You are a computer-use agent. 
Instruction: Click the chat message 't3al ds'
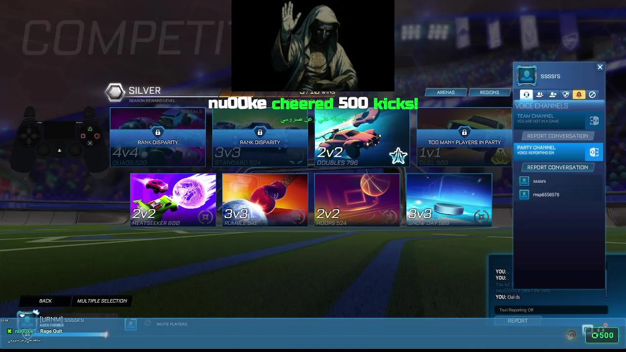[x=514, y=297]
